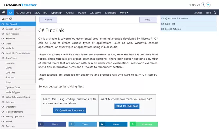Open the Twitter follow icon
This screenshot has width=219, height=129.
click(208, 5)
